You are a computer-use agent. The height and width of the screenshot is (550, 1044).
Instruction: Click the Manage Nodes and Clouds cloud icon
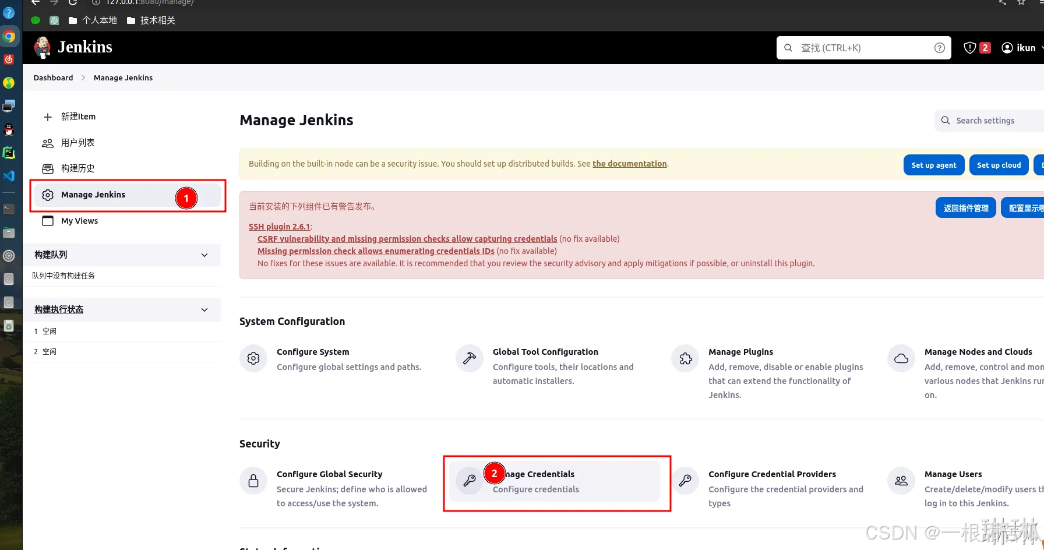coord(901,358)
